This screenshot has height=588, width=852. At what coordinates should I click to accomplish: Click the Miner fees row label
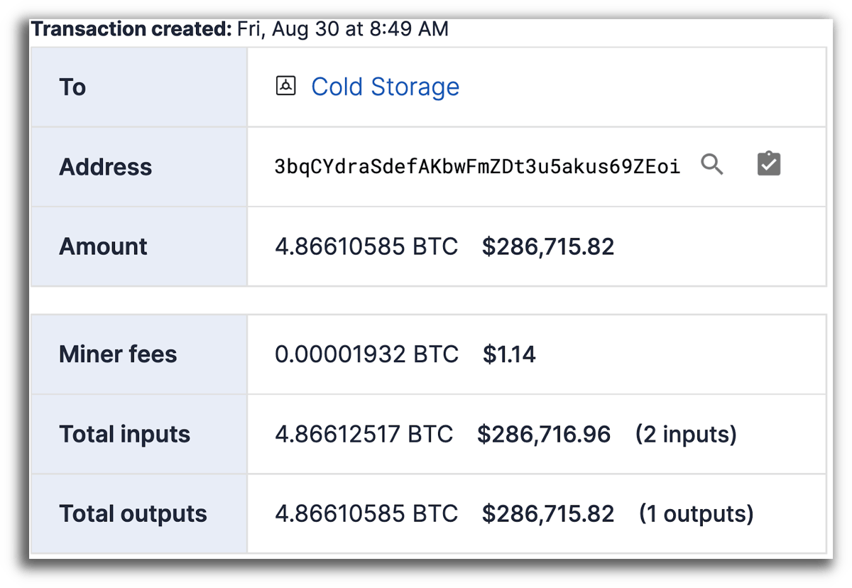tap(118, 354)
